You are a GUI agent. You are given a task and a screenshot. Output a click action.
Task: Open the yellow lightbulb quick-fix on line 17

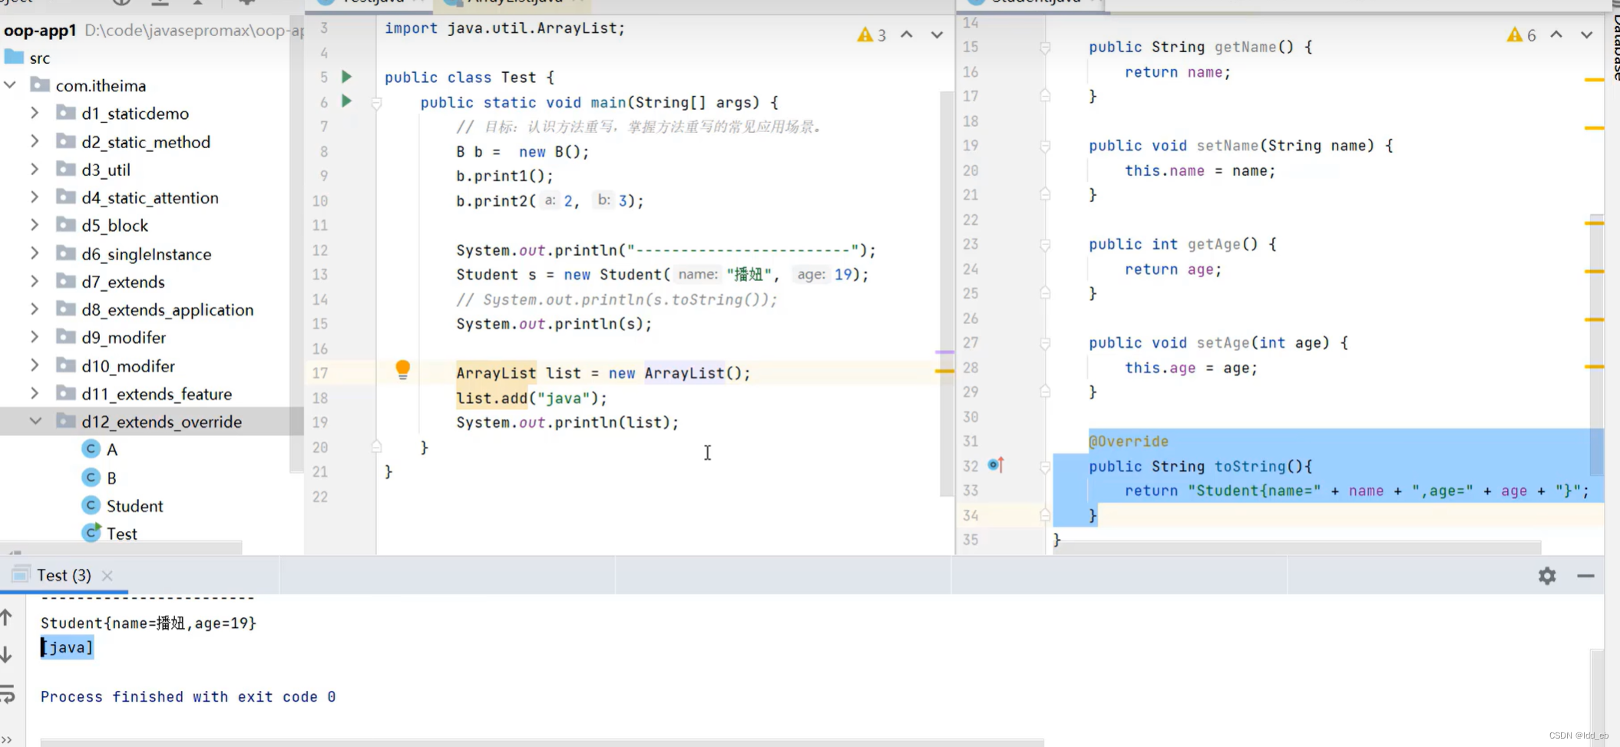(402, 370)
